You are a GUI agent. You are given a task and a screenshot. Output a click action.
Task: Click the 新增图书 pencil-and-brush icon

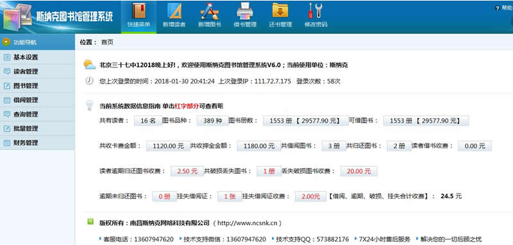pos(210,11)
